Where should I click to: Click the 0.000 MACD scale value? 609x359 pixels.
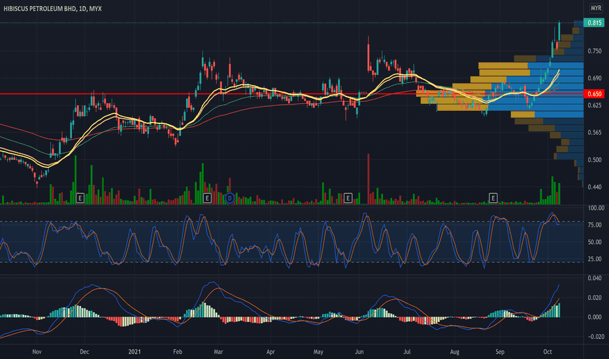click(x=595, y=317)
